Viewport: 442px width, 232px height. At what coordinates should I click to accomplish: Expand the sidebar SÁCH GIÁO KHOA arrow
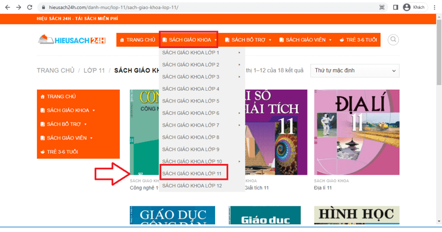tap(94, 111)
